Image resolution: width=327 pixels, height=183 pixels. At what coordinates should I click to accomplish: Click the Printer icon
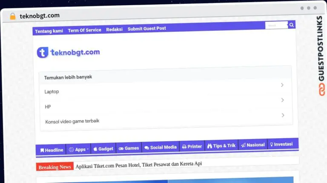point(184,147)
